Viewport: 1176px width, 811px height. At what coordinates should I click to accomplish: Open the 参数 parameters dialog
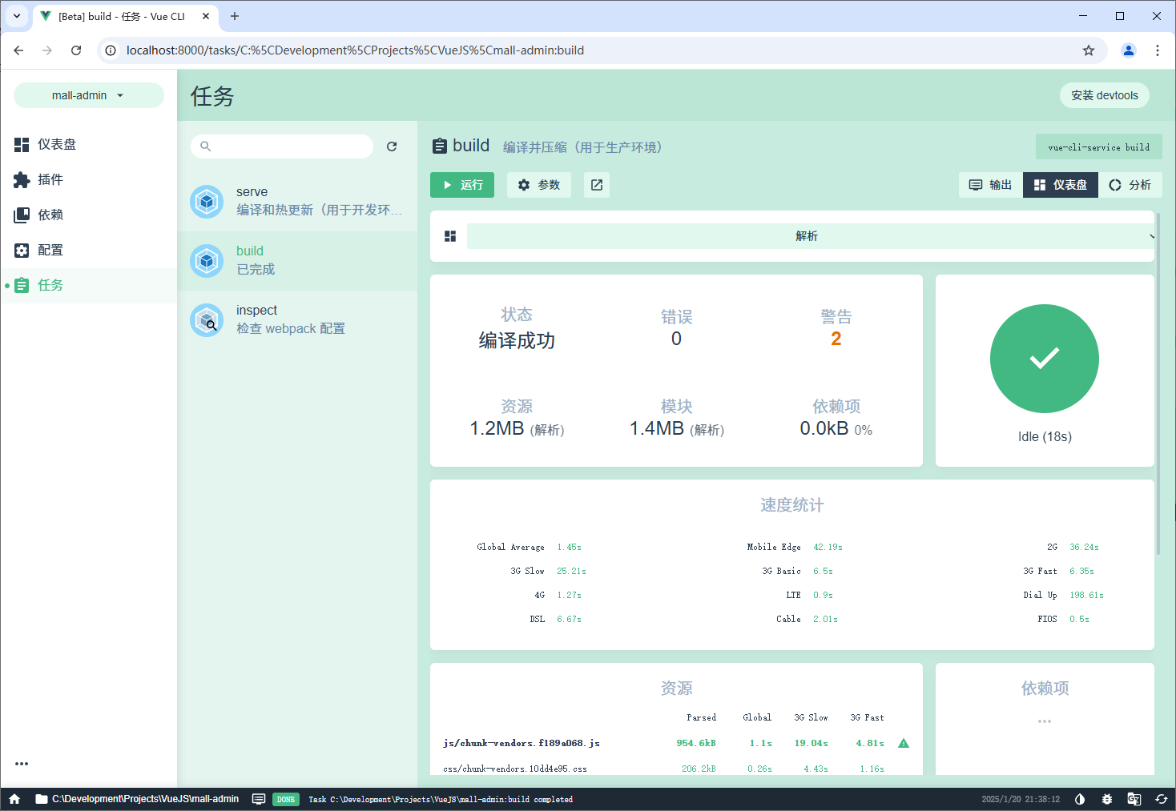(x=539, y=185)
